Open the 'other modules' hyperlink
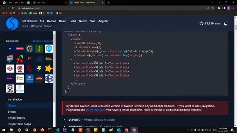237x133 pixels. (x=95, y=110)
